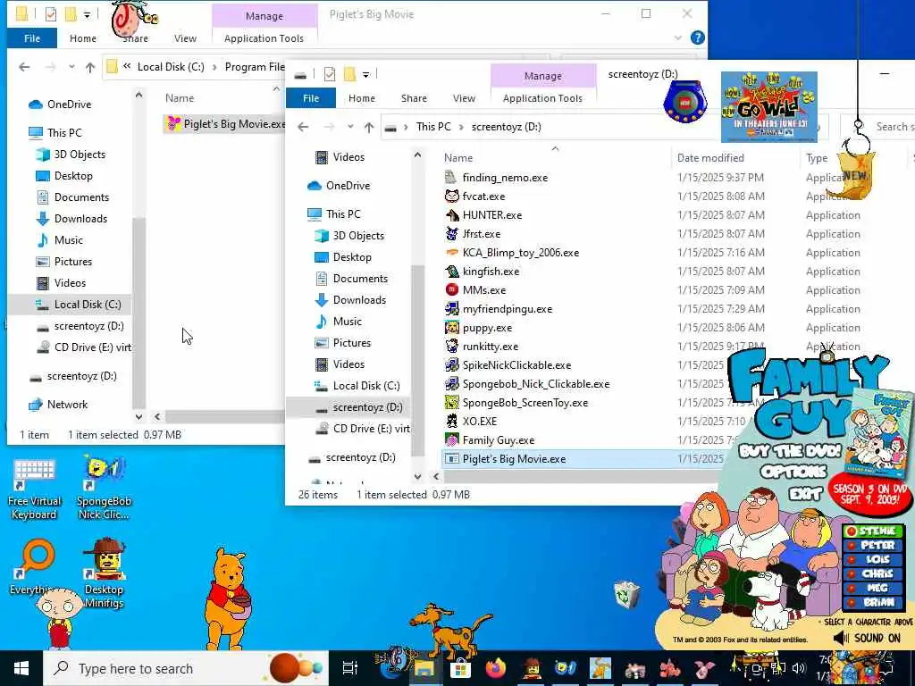Select Brian character radio option
The width and height of the screenshot is (915, 686).
coord(872,602)
